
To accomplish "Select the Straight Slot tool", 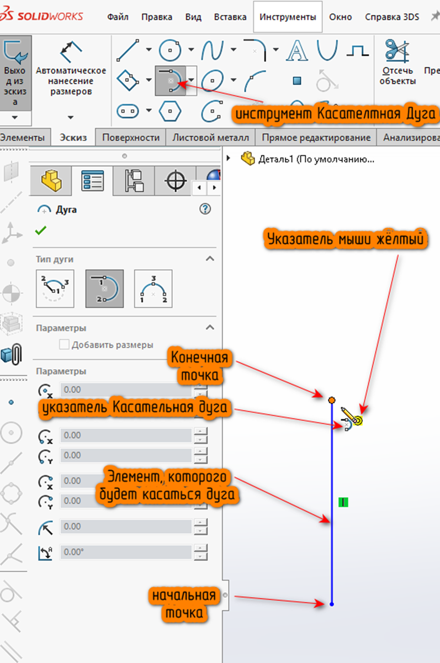I will 128,111.
